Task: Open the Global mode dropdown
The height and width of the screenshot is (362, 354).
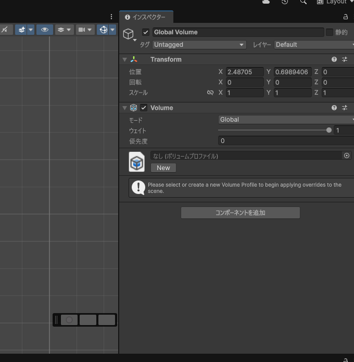Action: [286, 120]
